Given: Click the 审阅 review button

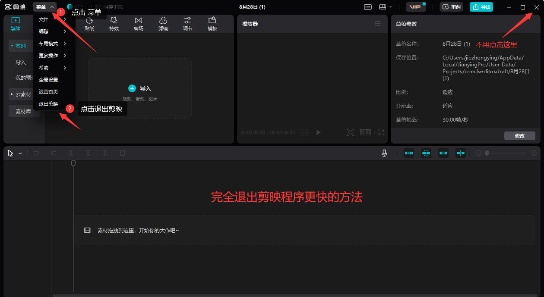Looking at the screenshot, I should 451,7.
